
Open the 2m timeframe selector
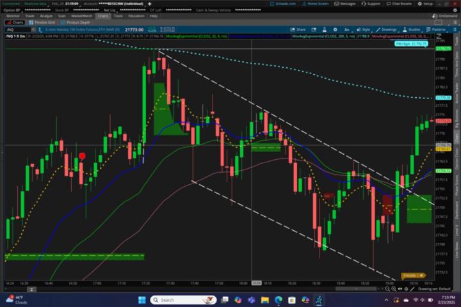point(346,29)
